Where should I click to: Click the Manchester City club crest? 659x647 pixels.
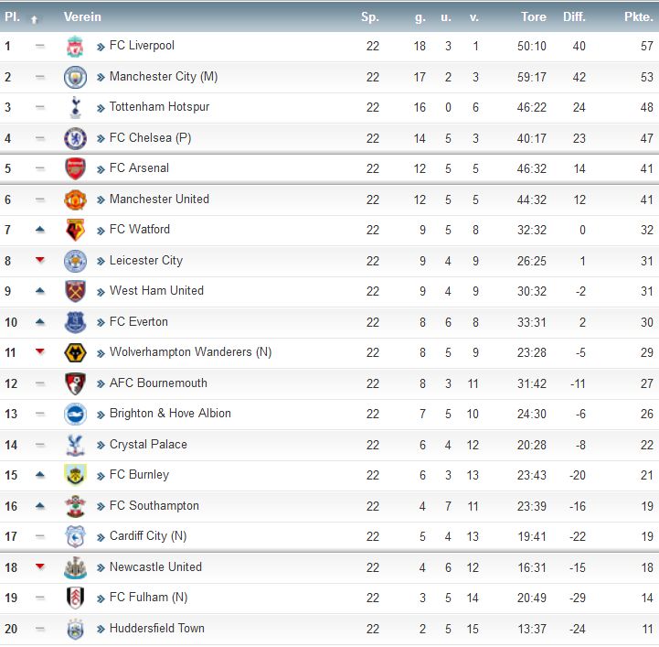coord(75,77)
